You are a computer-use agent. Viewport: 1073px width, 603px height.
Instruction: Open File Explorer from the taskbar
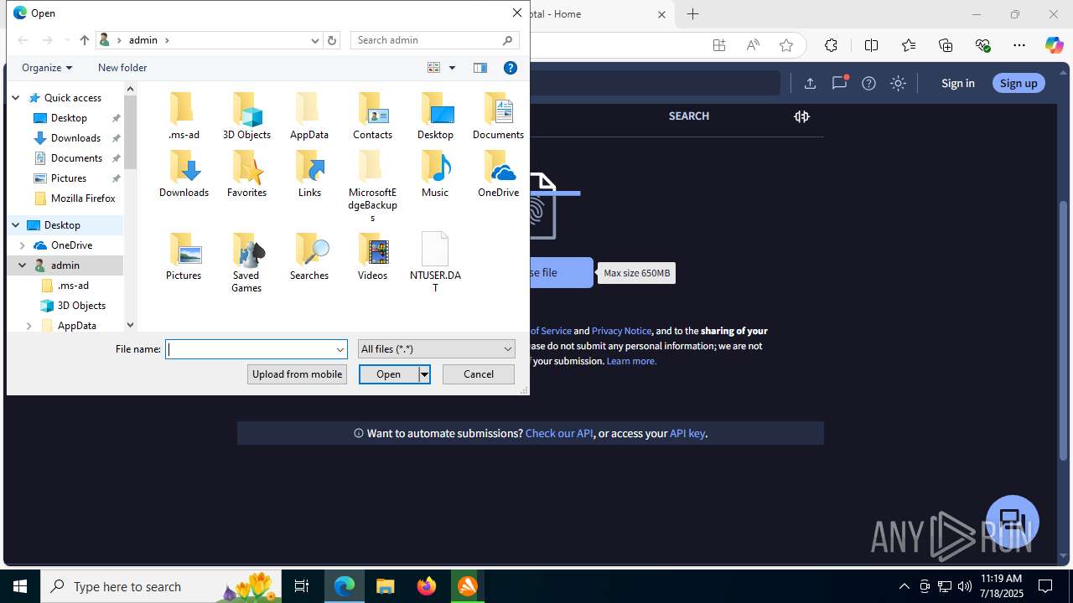pos(386,586)
